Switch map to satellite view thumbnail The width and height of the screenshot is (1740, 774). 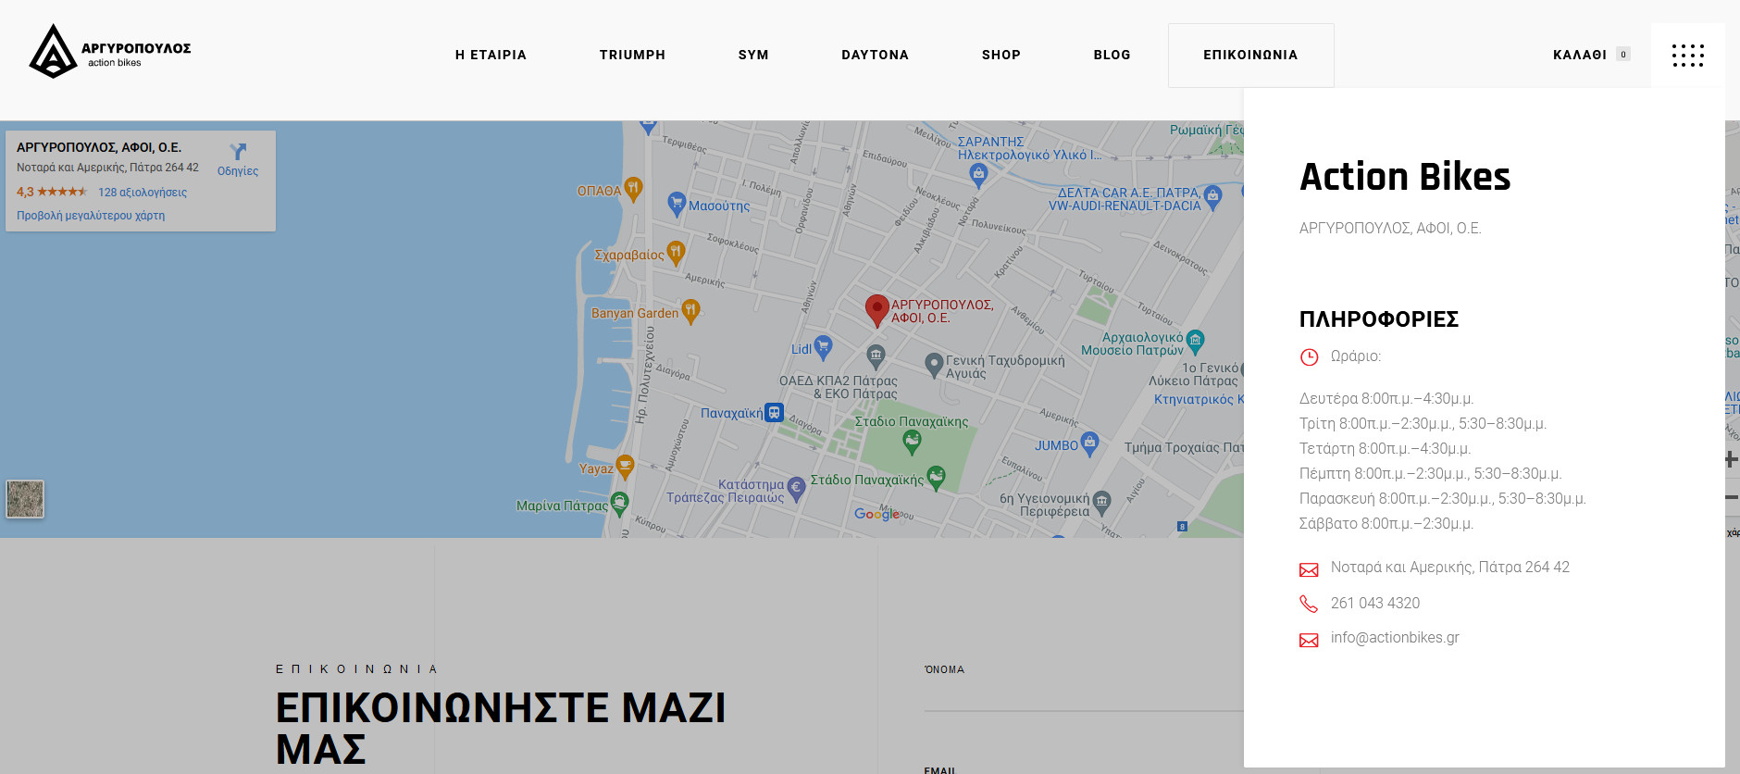(25, 499)
